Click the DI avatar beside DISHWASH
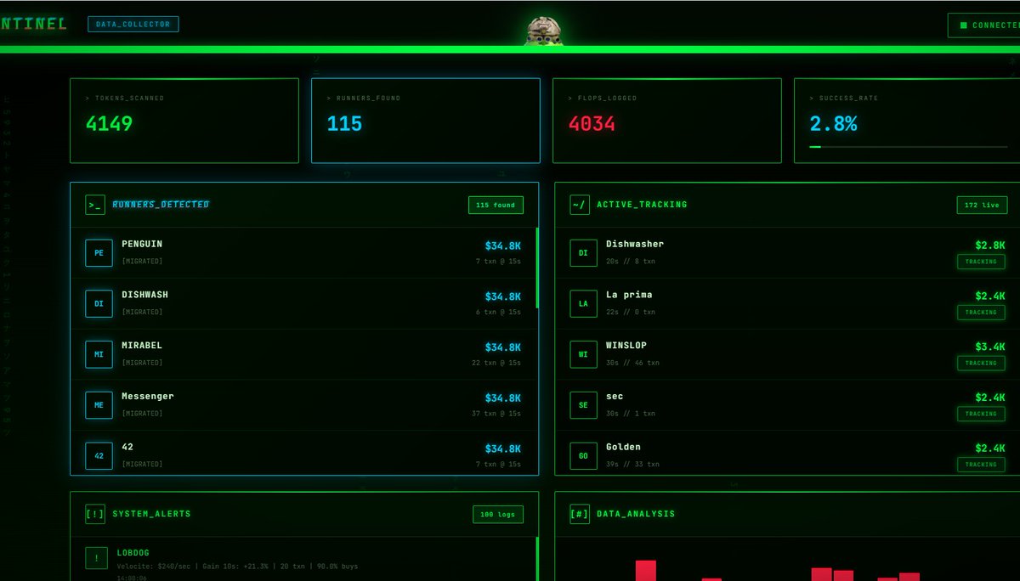This screenshot has height=581, width=1020. pyautogui.click(x=99, y=303)
